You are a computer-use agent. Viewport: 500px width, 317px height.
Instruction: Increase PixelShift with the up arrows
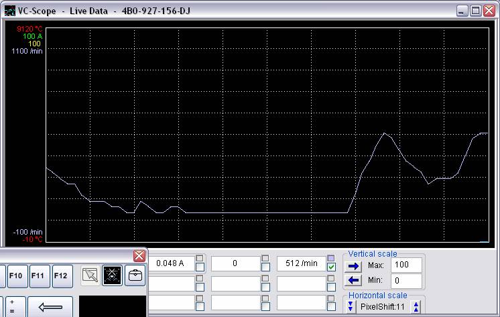(x=416, y=306)
